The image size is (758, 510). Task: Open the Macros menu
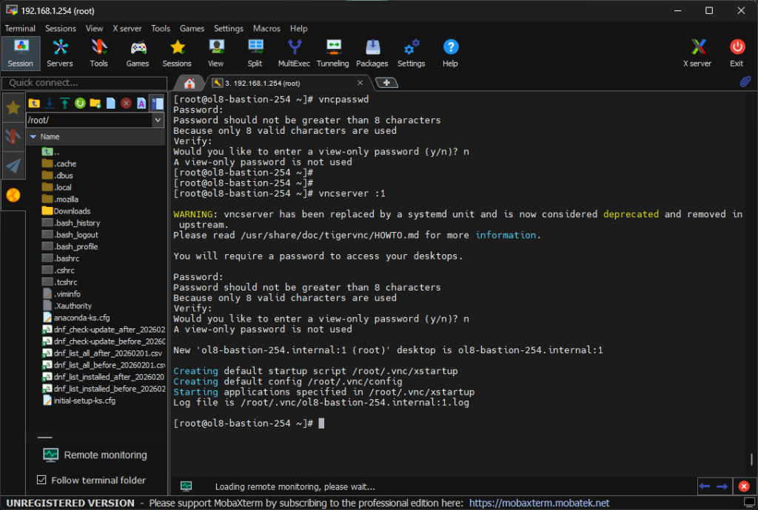[266, 29]
